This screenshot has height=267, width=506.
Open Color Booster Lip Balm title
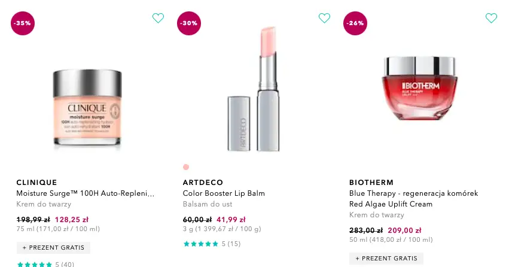pyautogui.click(x=224, y=193)
